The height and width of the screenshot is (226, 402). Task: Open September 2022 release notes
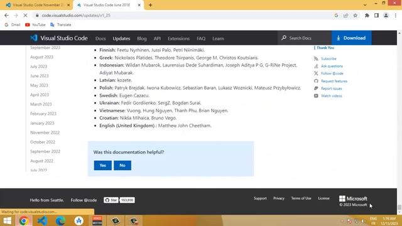point(45,151)
